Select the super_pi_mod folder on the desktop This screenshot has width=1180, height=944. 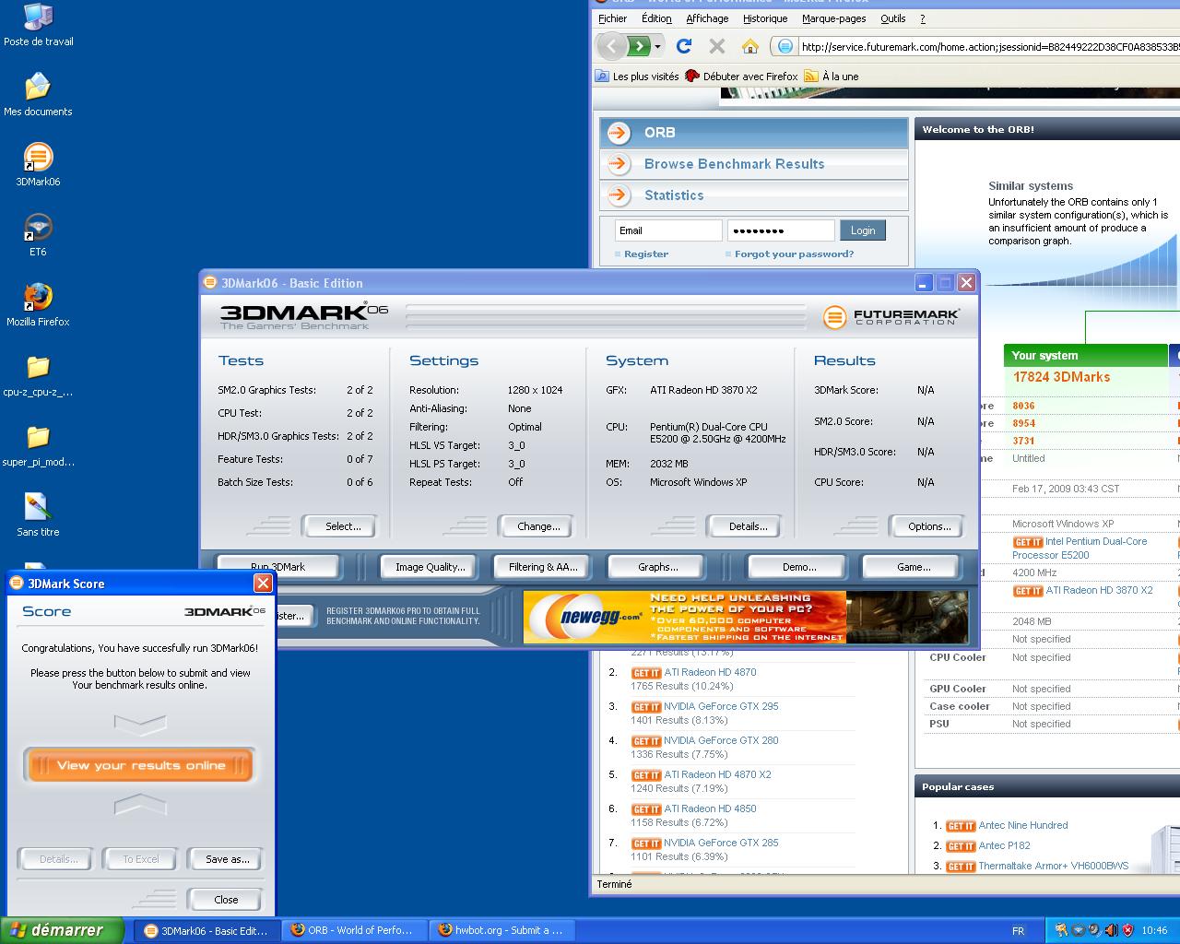coord(38,445)
